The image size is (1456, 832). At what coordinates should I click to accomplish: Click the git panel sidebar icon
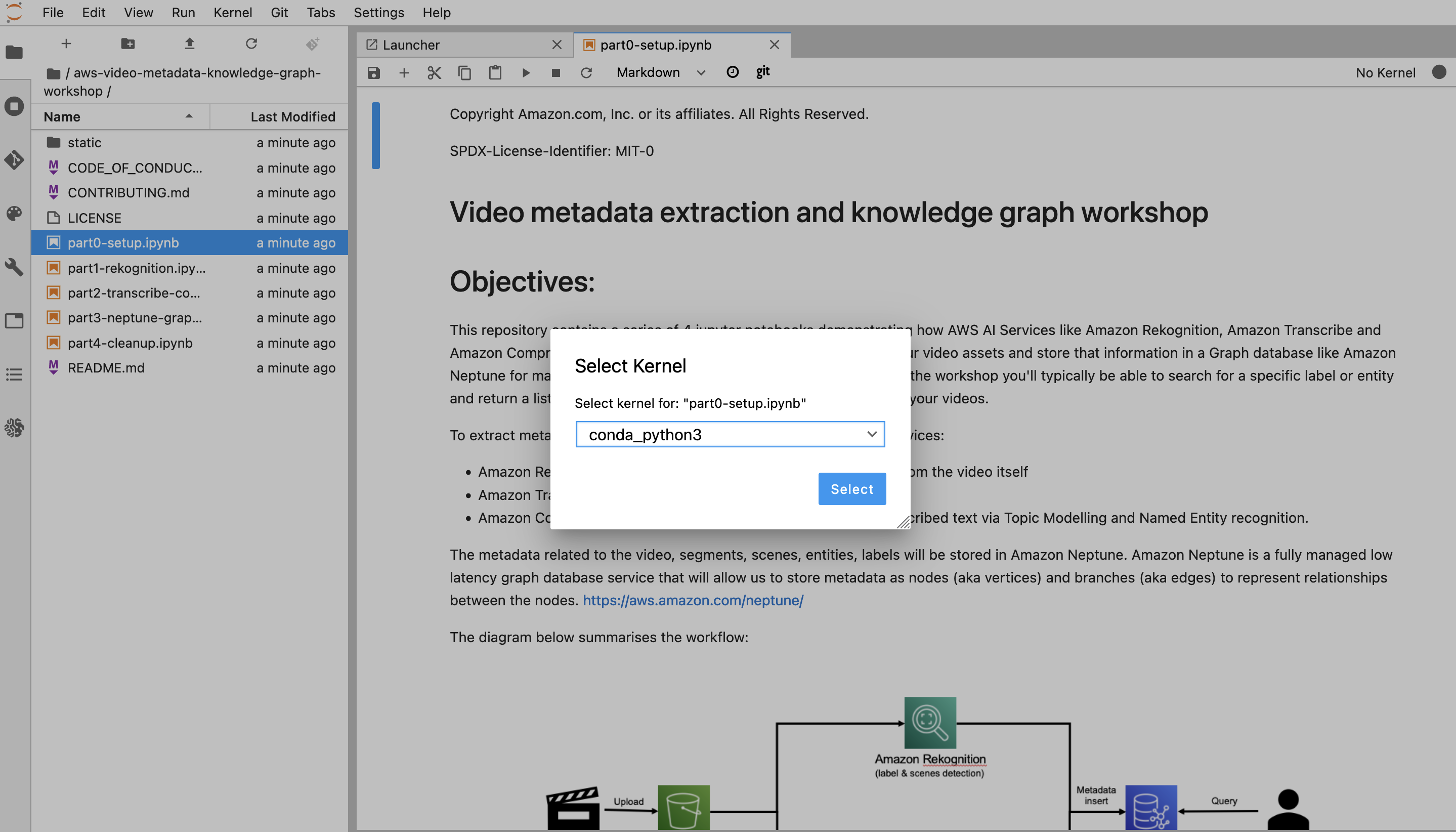pyautogui.click(x=14, y=159)
